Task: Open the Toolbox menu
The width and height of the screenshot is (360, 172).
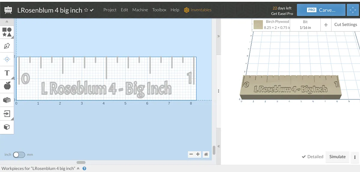Action: pos(159,10)
